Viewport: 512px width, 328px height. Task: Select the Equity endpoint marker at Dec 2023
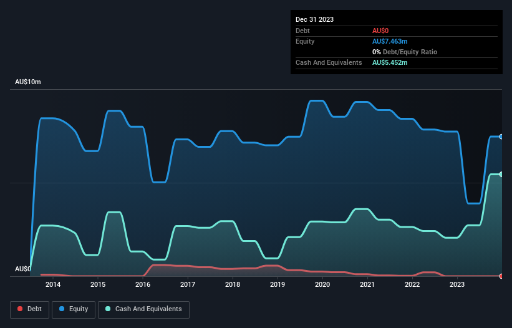click(x=501, y=137)
